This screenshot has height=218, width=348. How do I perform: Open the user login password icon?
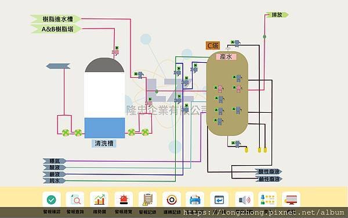pos(267,199)
